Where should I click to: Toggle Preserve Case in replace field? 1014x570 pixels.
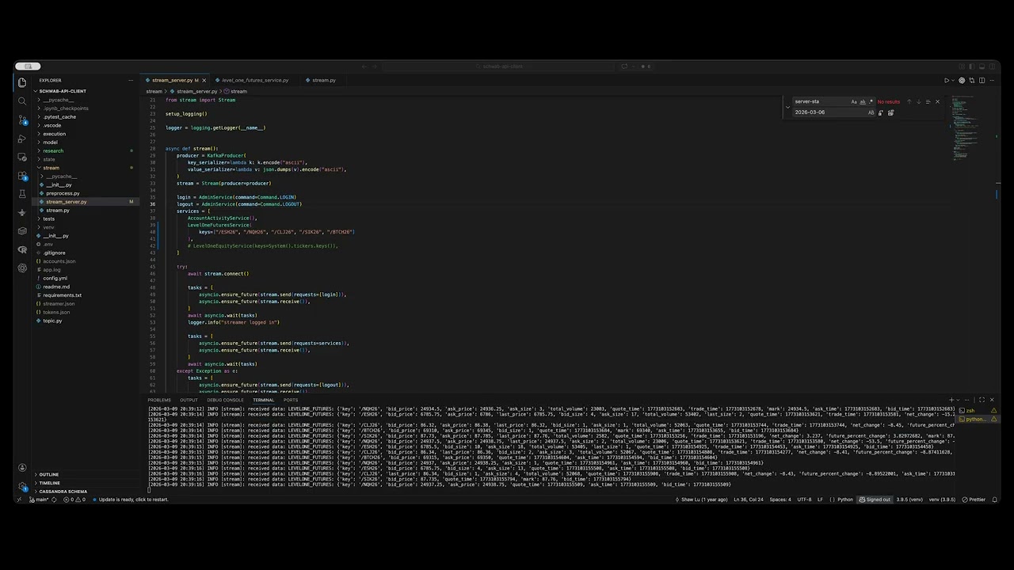871,112
